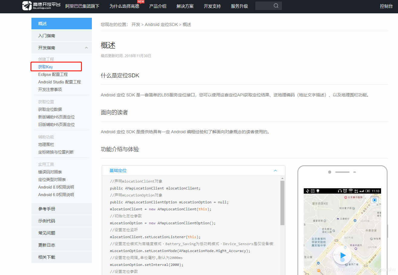
Task: Open 阿里巴巴集团旗下 in top bar
Action: coord(82,6)
